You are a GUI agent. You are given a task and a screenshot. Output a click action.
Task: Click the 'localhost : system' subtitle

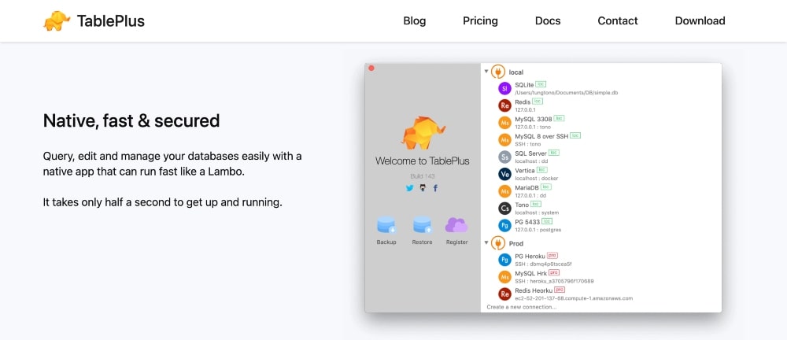537,213
